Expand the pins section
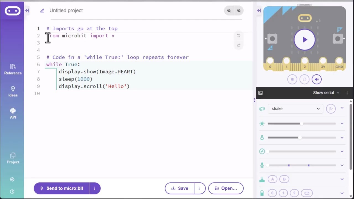This screenshot has width=354, height=199. 342,193
